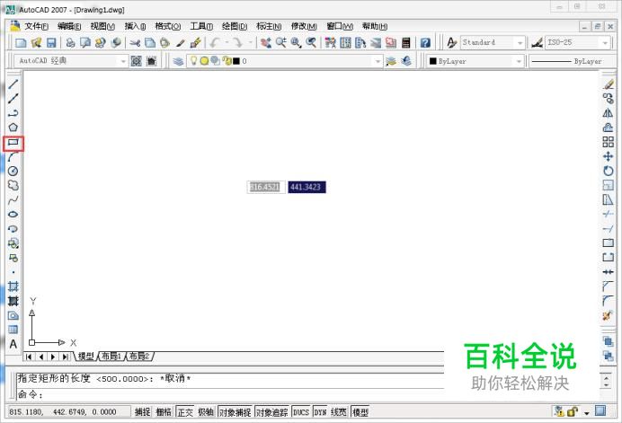The image size is (622, 423).
Task: Click the command line input 命令:
Action: [x=230, y=394]
